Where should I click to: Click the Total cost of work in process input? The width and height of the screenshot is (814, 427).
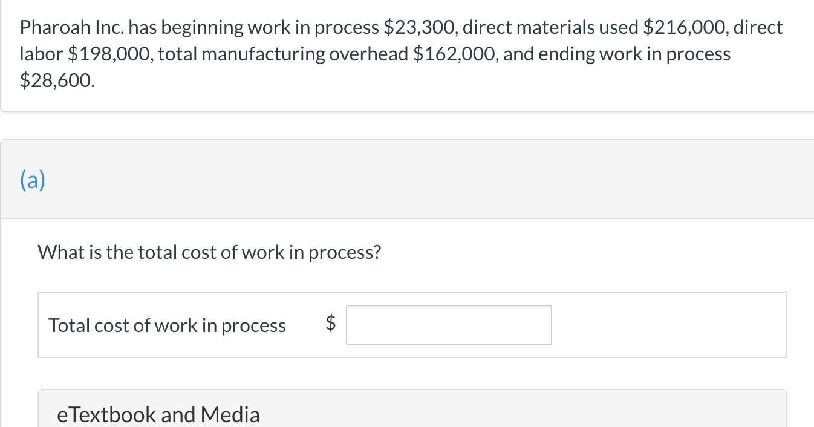pos(449,325)
